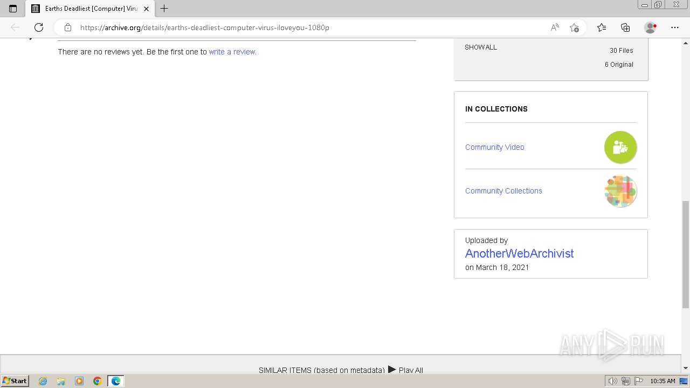This screenshot has width=690, height=388.
Task: Click the volume speaker tray icon
Action: [613, 381]
